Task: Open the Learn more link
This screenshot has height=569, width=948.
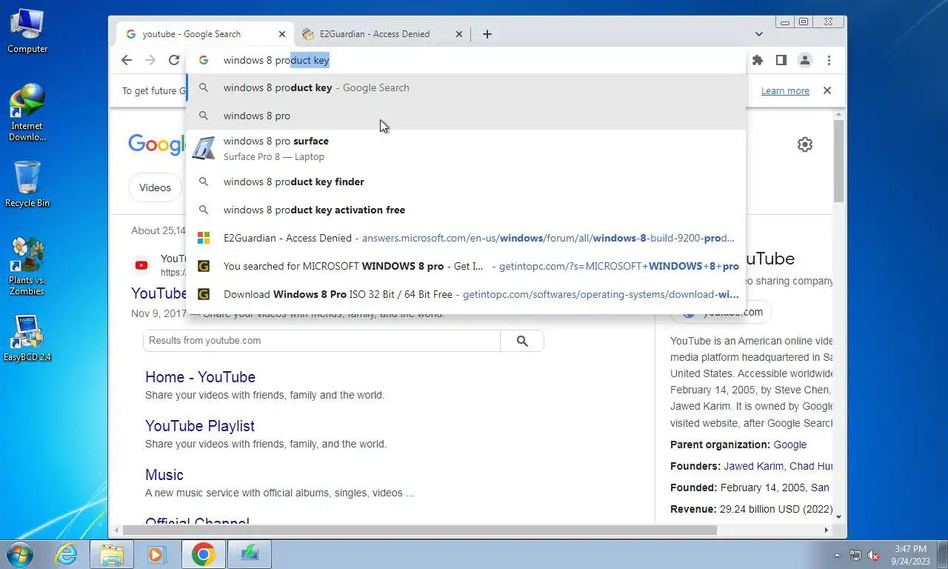Action: 785,91
